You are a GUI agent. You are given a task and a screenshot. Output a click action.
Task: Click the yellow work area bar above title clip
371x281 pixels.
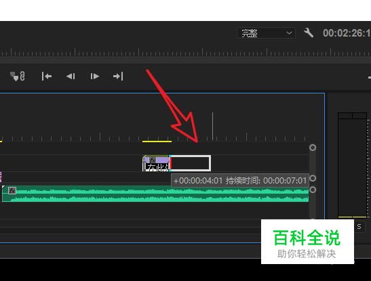[x=157, y=142]
